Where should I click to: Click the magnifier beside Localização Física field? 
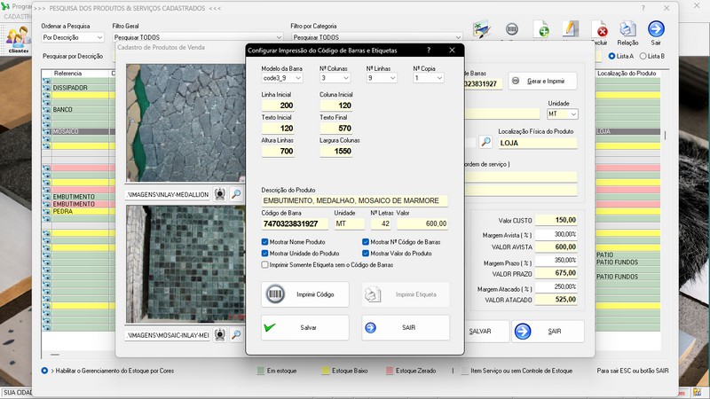(485, 142)
